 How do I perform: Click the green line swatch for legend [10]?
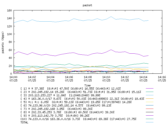tap(150, 119)
